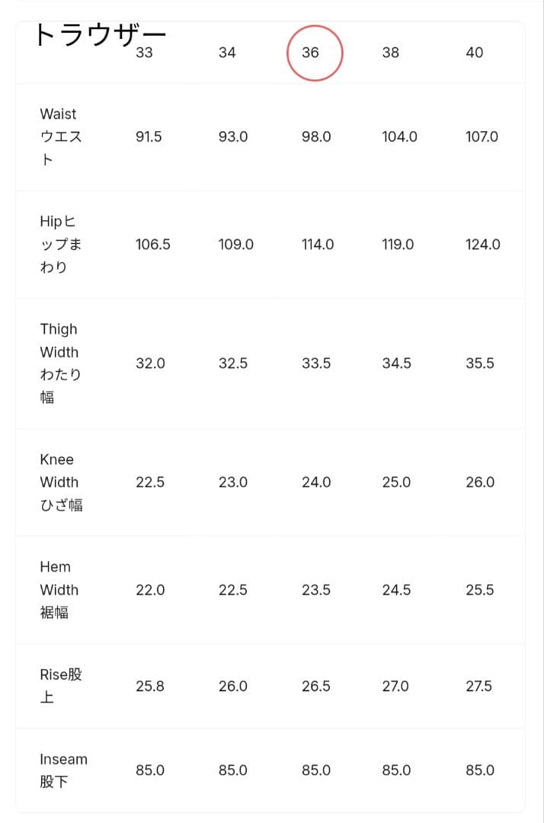The width and height of the screenshot is (544, 823).
Task: Click the size 33 column header
Action: point(144,53)
